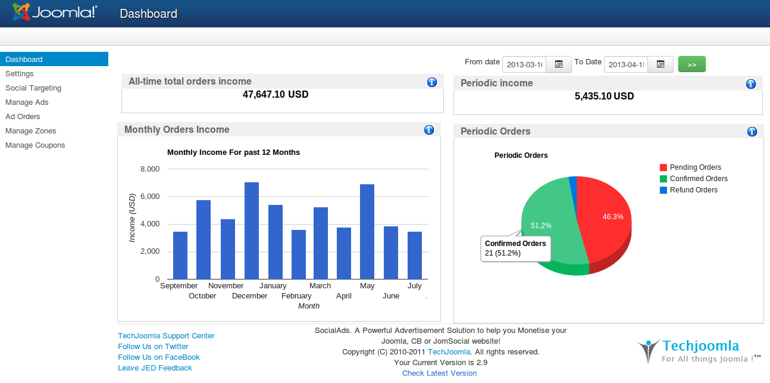Click inside the From date input field
Viewport: 770px width, 383px height.
tap(524, 64)
